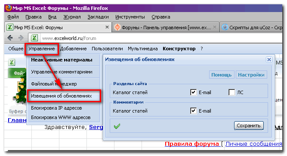Open the Журнал menu
This screenshot has height=156, width=287.
click(x=72, y=17)
